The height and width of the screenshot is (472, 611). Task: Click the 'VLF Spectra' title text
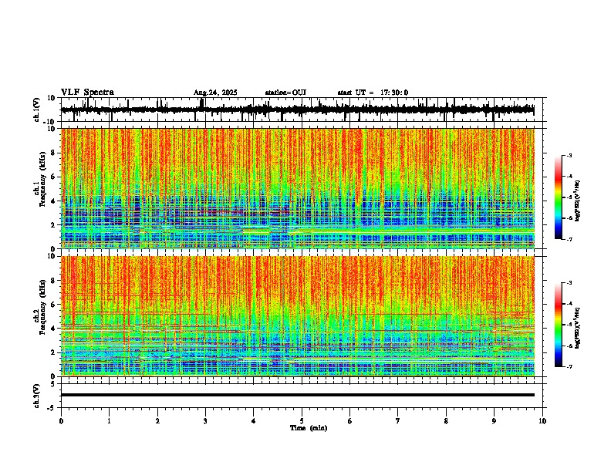(x=87, y=93)
